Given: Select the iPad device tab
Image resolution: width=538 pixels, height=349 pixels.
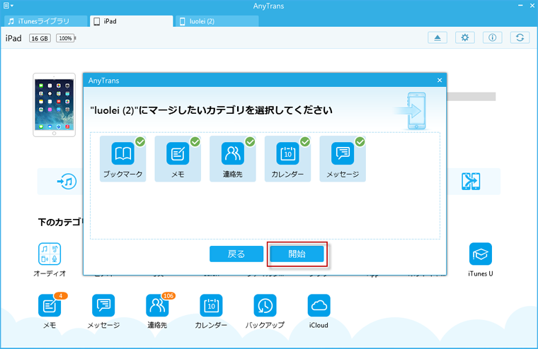Looking at the screenshot, I should click(x=132, y=21).
